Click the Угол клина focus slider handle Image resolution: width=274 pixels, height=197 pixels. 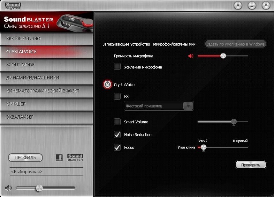pos(203,148)
